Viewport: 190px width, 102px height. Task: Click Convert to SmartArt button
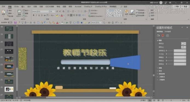[96, 16]
